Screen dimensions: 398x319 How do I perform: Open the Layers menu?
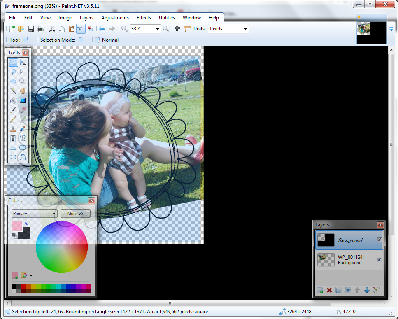tap(86, 17)
